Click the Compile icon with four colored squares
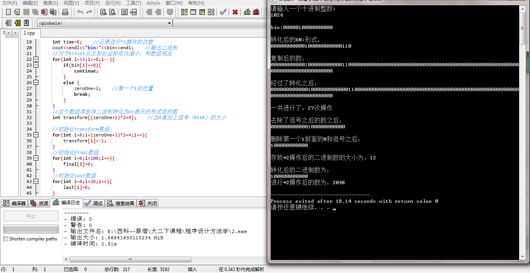Image resolution: width=530 pixels, height=273 pixels. point(184,12)
